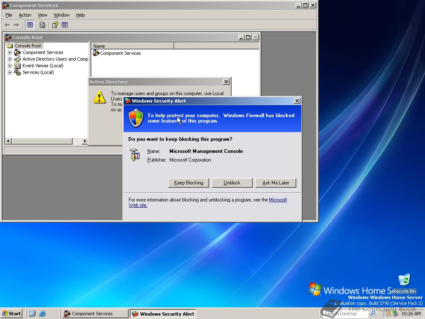
Task: Click the Export List toolbar icon
Action: coord(42,25)
